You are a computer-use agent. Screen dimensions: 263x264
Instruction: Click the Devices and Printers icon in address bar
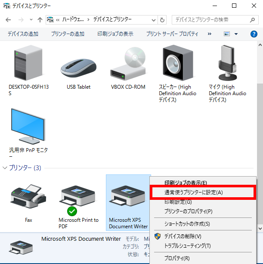50,20
